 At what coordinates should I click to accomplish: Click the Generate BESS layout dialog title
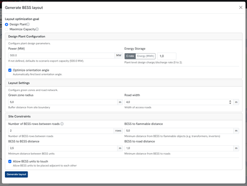coord(24,8)
